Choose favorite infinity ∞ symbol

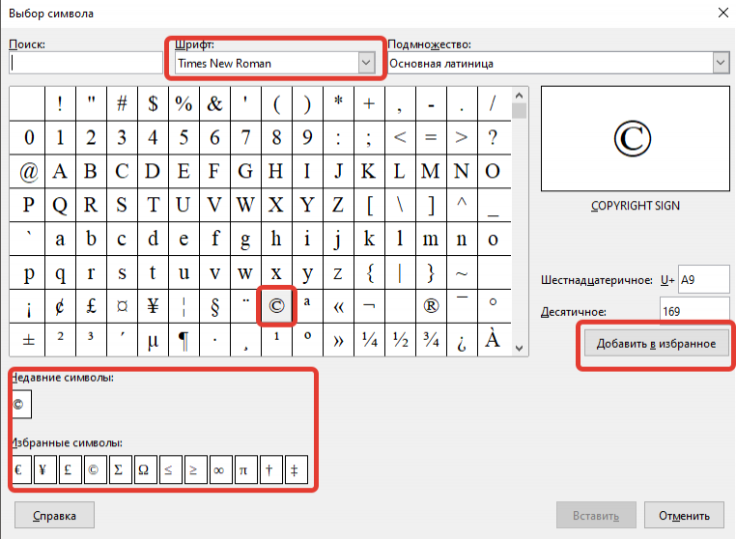pyautogui.click(x=221, y=469)
